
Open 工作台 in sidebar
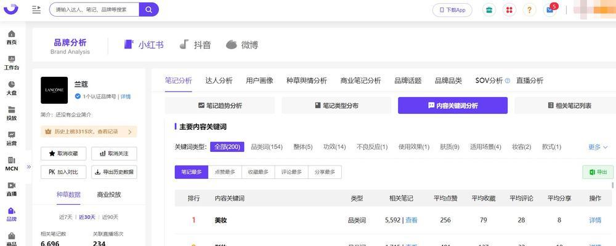pyautogui.click(x=12, y=63)
